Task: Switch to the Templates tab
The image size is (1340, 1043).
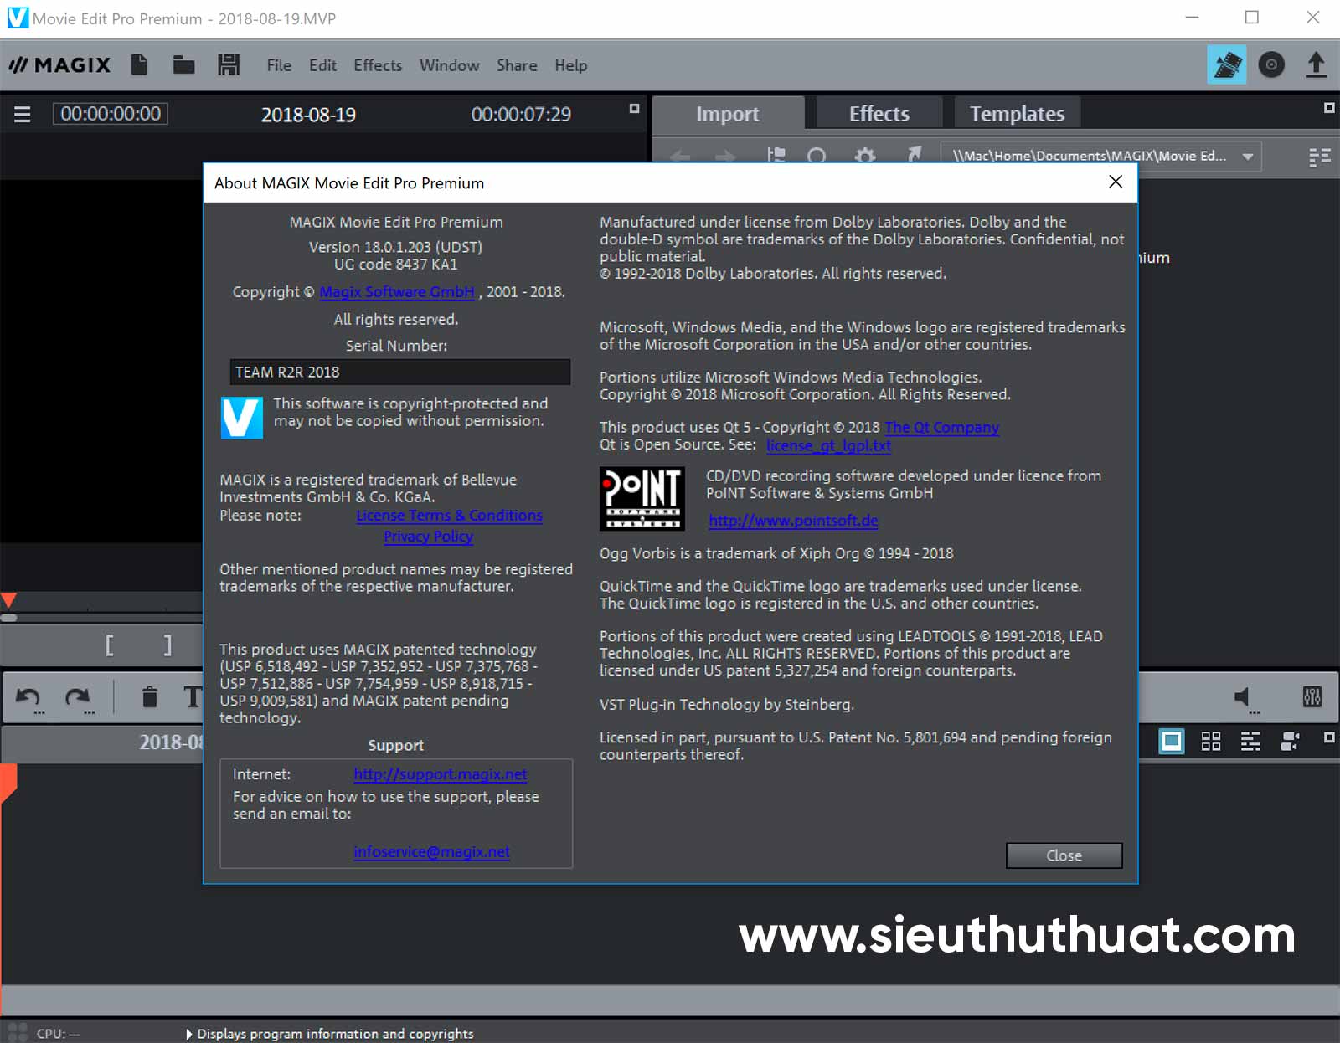Action: 1018,113
